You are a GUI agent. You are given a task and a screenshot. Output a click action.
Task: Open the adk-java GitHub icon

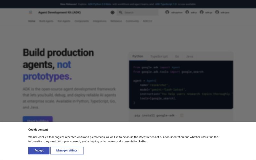[x=217, y=12]
